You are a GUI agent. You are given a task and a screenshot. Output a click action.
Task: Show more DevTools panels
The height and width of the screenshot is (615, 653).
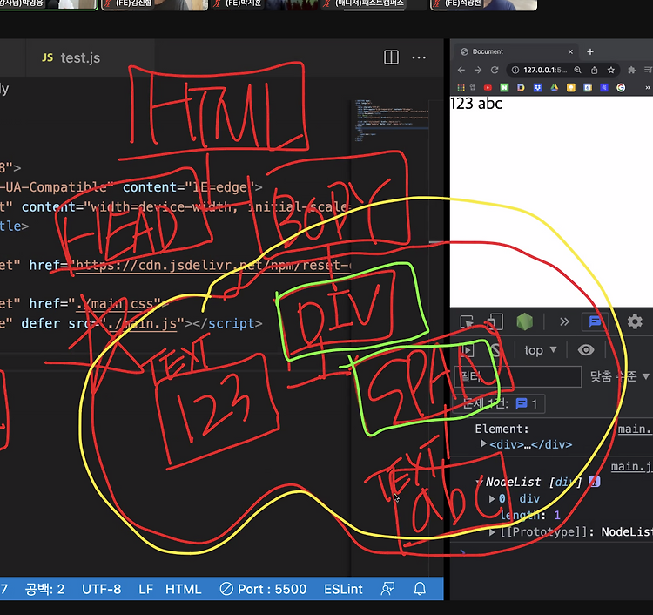[x=564, y=321]
